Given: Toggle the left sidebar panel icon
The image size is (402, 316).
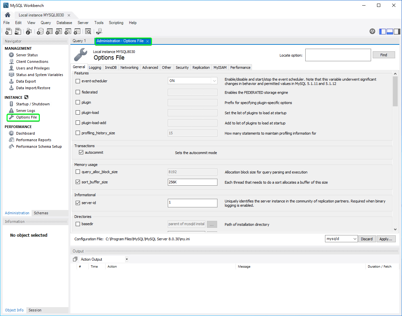Looking at the screenshot, I should pos(383,32).
